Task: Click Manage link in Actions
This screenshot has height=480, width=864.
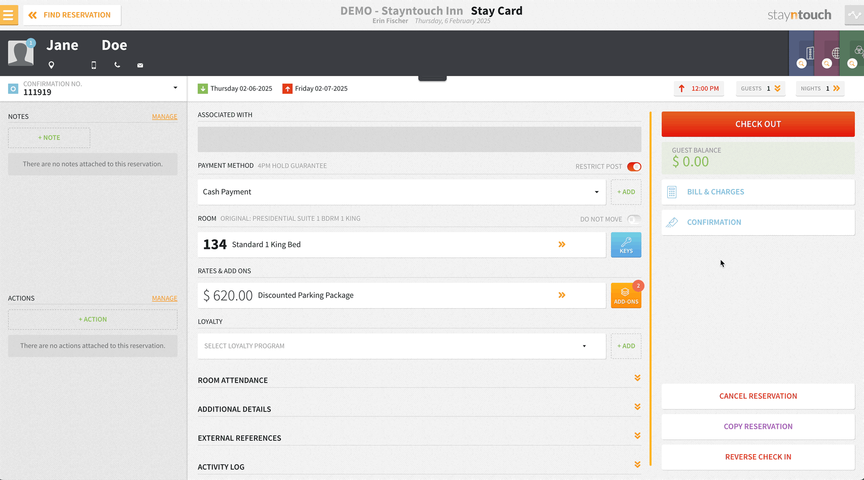Action: tap(165, 299)
